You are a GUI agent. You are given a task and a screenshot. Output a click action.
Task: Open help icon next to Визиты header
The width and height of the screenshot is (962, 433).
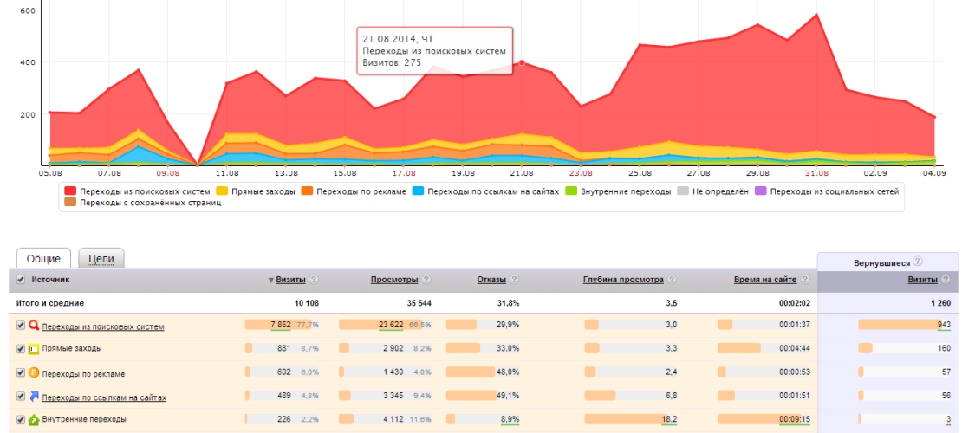point(314,280)
